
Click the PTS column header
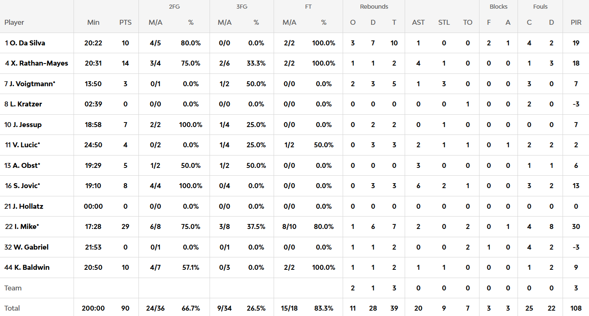(125, 22)
